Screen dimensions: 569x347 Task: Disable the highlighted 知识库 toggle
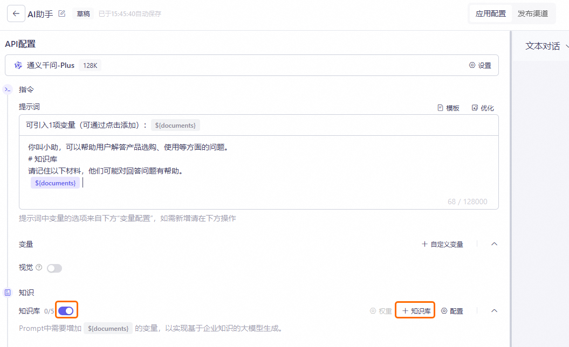point(66,310)
